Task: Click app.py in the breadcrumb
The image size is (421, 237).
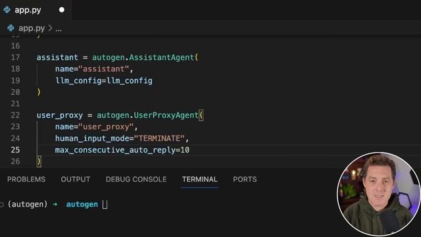Action: (x=32, y=28)
